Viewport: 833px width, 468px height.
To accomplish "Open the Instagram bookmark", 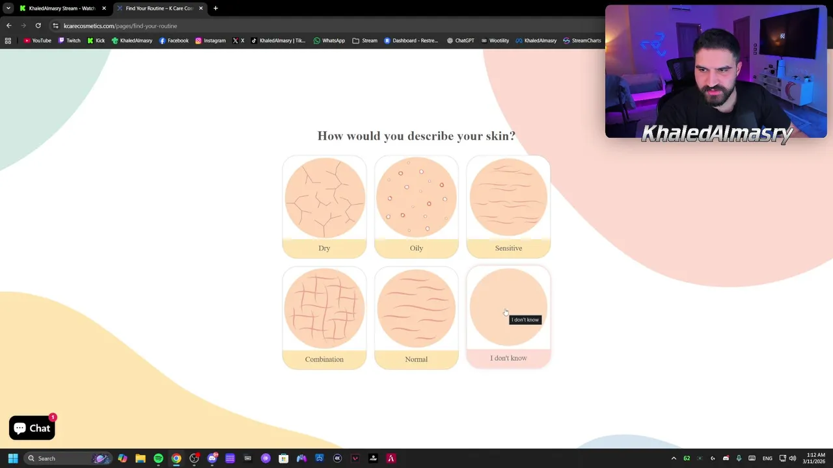I will point(210,40).
